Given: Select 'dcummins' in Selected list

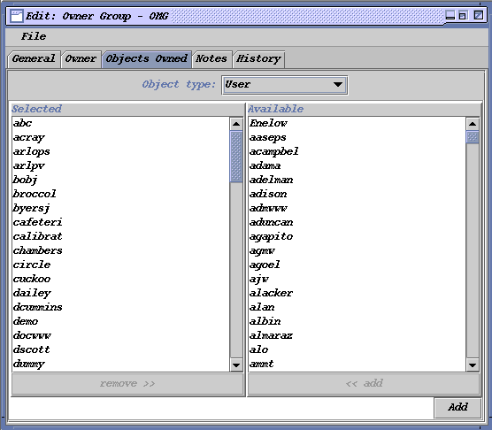Looking at the screenshot, I should coord(121,307).
